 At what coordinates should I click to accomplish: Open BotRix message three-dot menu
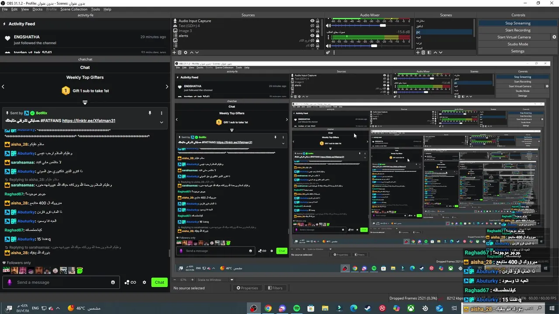(161, 113)
